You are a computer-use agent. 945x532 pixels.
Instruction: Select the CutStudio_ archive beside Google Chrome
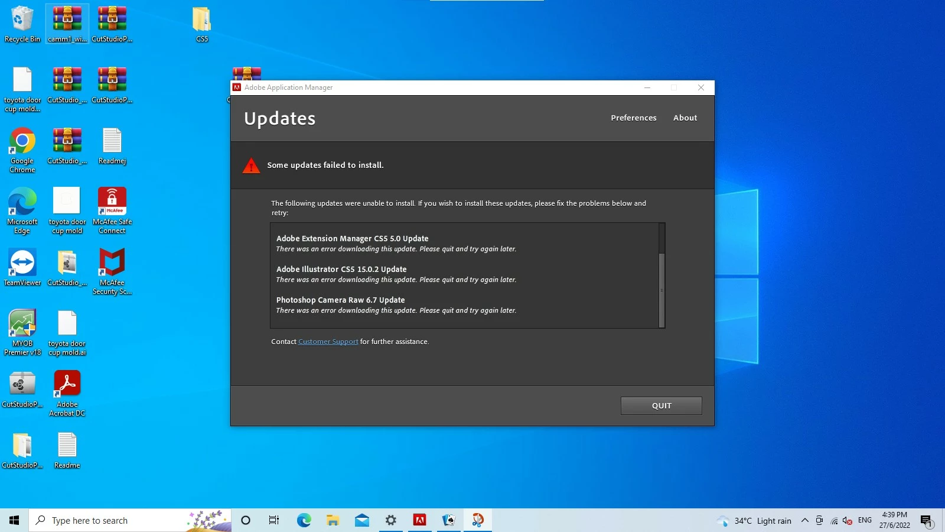[x=67, y=146]
